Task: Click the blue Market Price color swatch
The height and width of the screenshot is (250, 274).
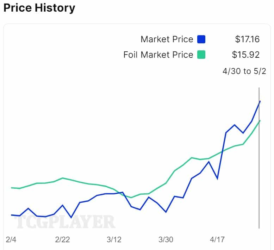Action: (x=201, y=39)
